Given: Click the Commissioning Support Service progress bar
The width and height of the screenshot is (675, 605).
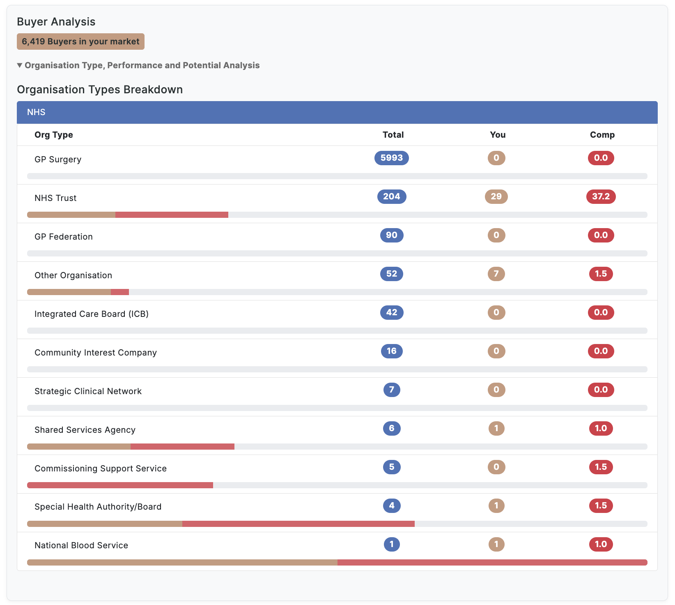Looking at the screenshot, I should (337, 485).
